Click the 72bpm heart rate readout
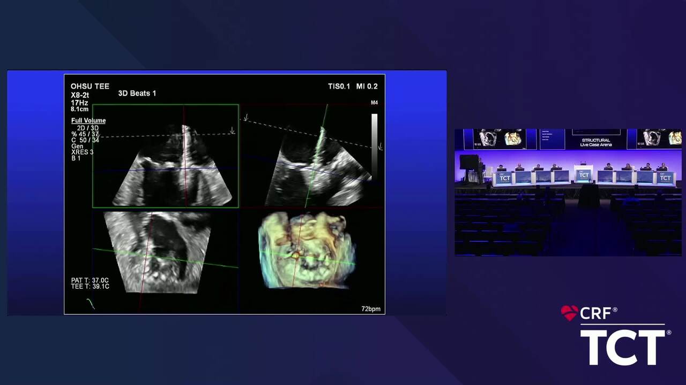This screenshot has width=686, height=385. [370, 309]
